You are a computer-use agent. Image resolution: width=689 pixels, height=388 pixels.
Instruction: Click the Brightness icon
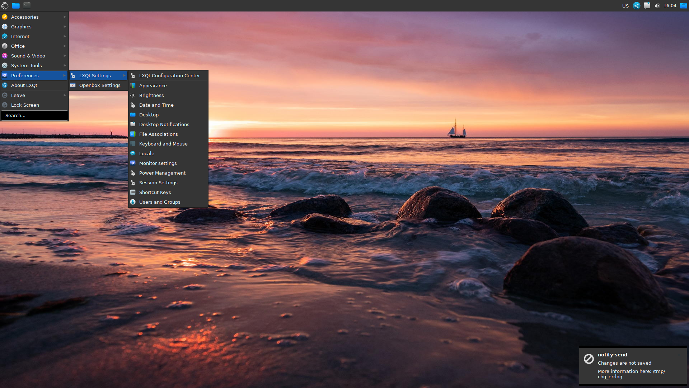click(133, 95)
